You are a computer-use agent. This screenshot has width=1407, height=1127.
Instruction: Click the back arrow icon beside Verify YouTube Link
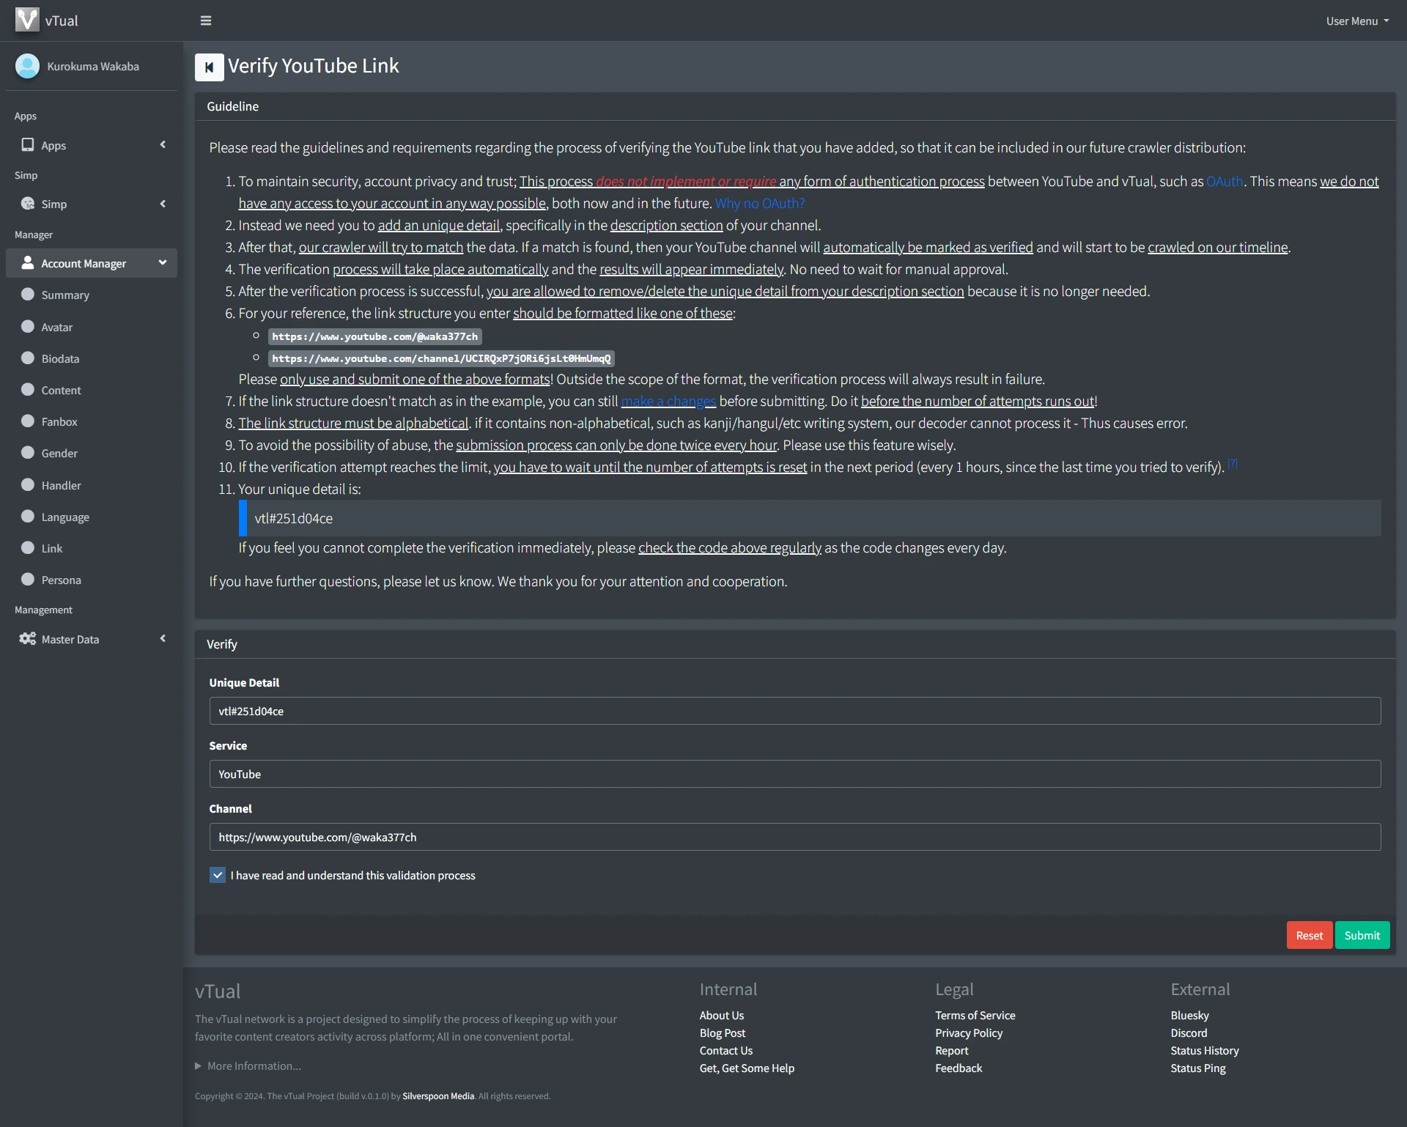click(x=209, y=67)
